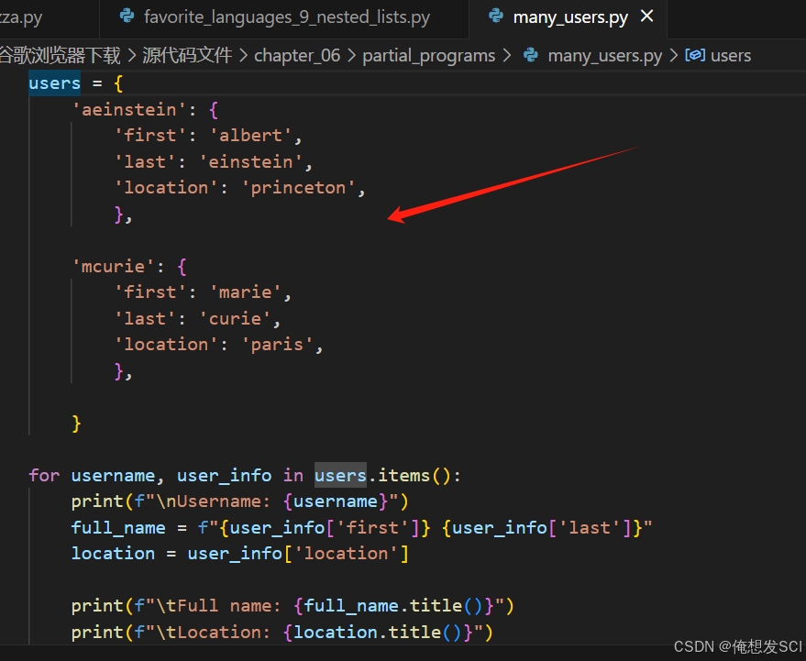Click the users variable symbol icon in breadcrumb
Viewport: 806px width, 661px height.
pos(695,55)
